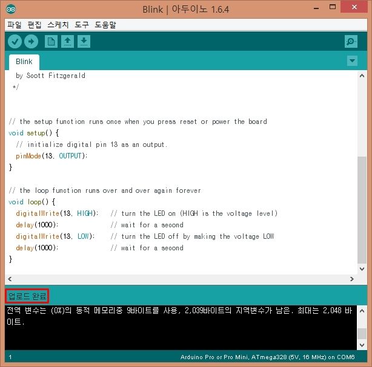372x367 pixels.
Task: Open the 파일 menu
Action: 14,25
